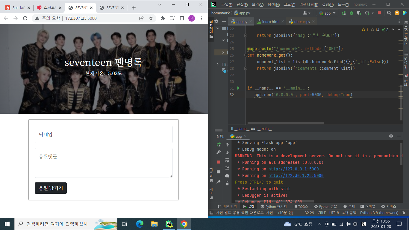Stop the app with the red square in PyCharm's top toolbar
The width and height of the screenshot is (409, 230).
(379, 13)
